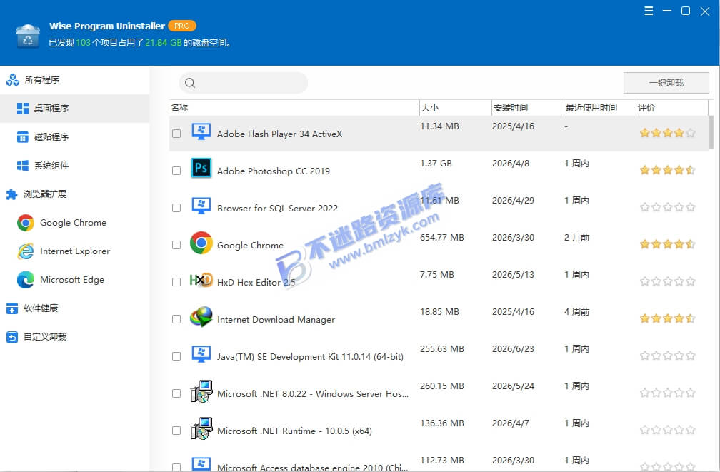Check the Adobe Flash Player 34 ActiveX checkbox
This screenshot has width=720, height=472.
176,134
